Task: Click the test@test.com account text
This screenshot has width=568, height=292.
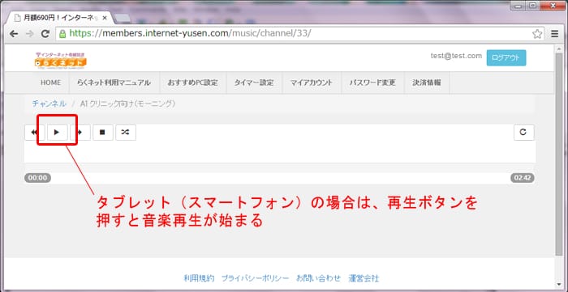Action: (456, 56)
